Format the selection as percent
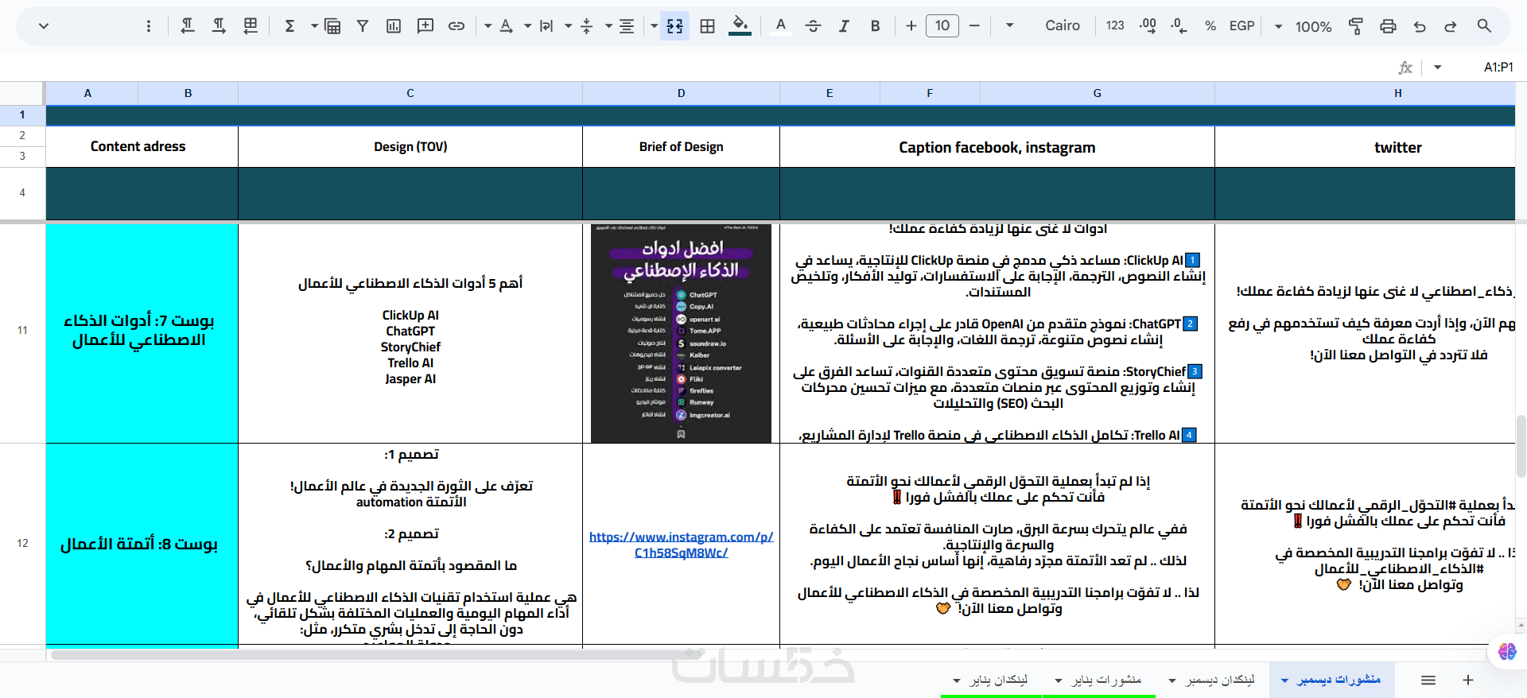Screen dimensions: 1527x698 click(x=1210, y=26)
